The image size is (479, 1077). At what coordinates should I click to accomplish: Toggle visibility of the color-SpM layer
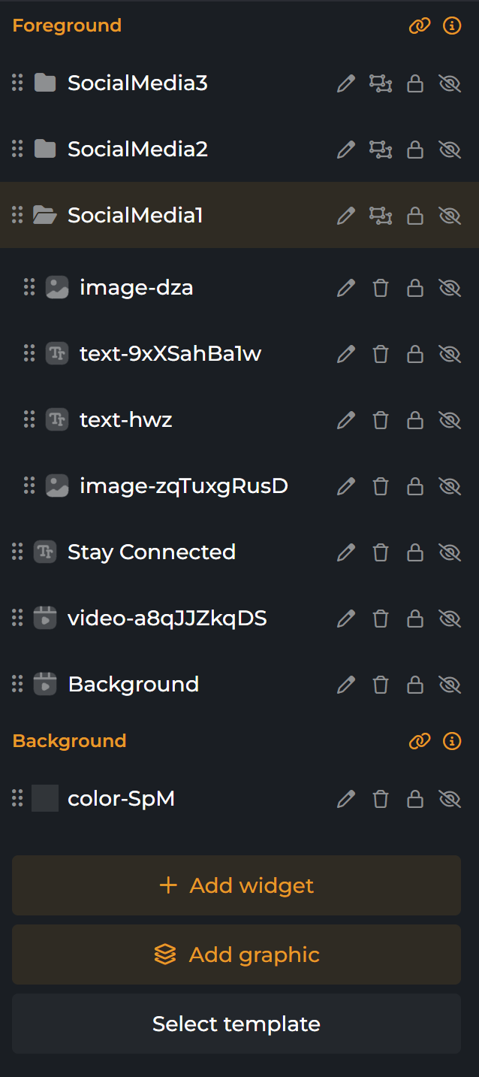click(450, 799)
